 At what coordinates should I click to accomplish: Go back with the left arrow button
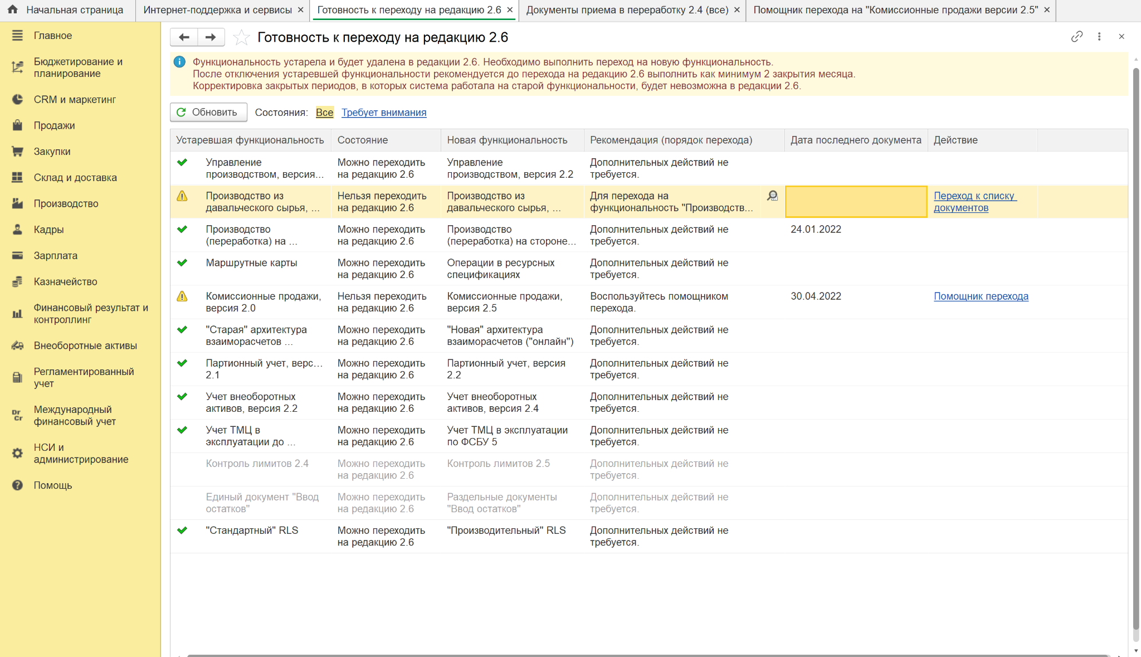pos(184,37)
